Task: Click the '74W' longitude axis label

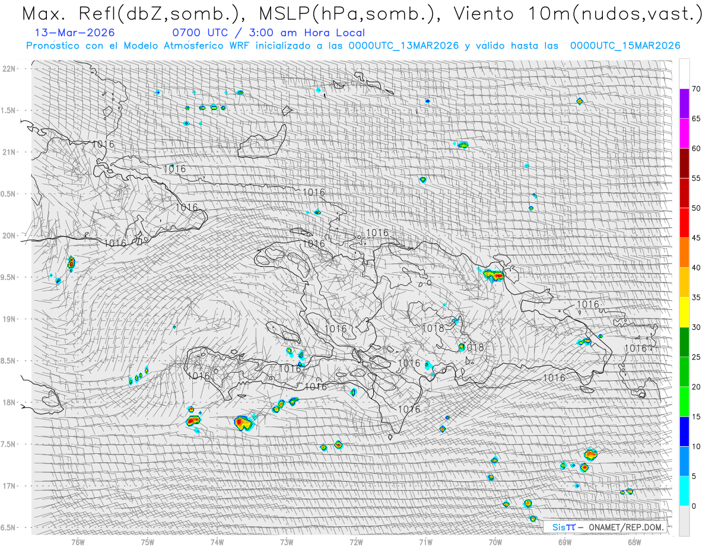Action: (217, 542)
